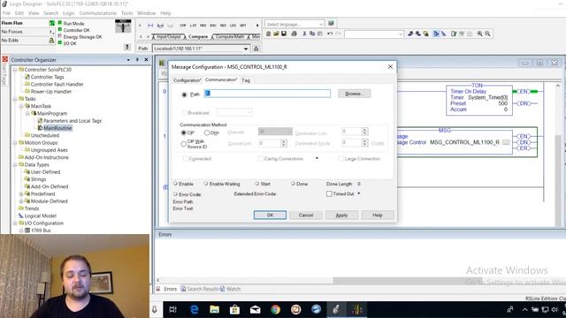
Task: Click the Undo arrow icon
Action: [x=330, y=34]
